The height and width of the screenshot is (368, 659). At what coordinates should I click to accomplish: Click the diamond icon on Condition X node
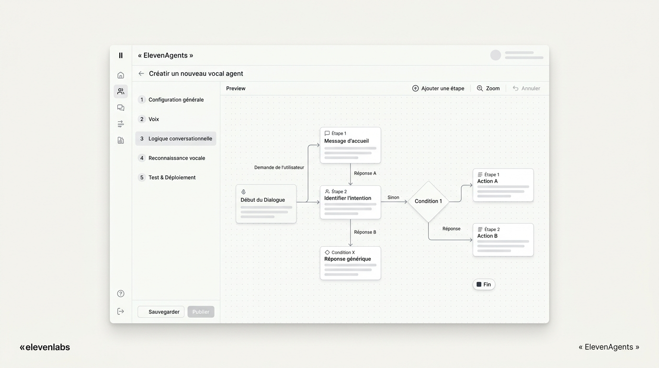(x=327, y=253)
